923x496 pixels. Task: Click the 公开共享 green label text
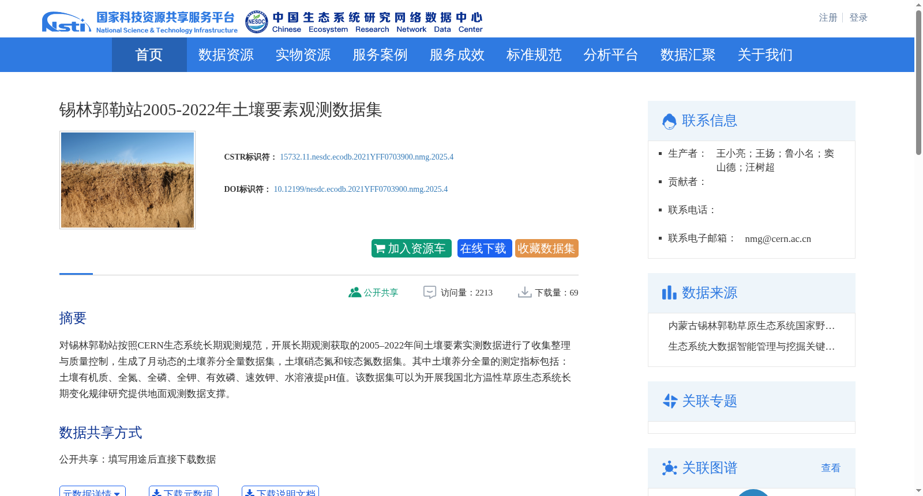(381, 293)
